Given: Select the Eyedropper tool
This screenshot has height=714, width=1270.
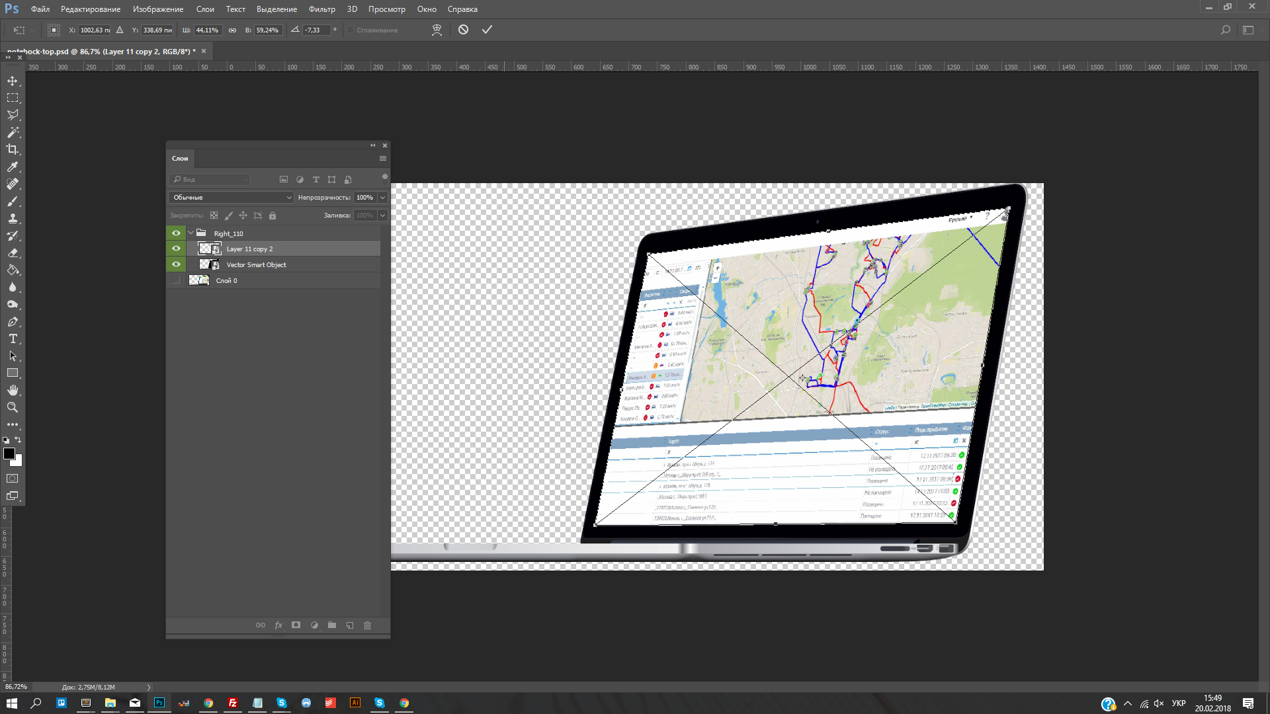Looking at the screenshot, I should point(13,167).
